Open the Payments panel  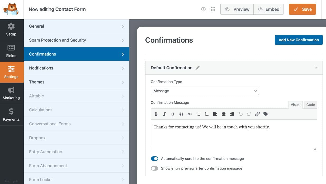(x=11, y=115)
